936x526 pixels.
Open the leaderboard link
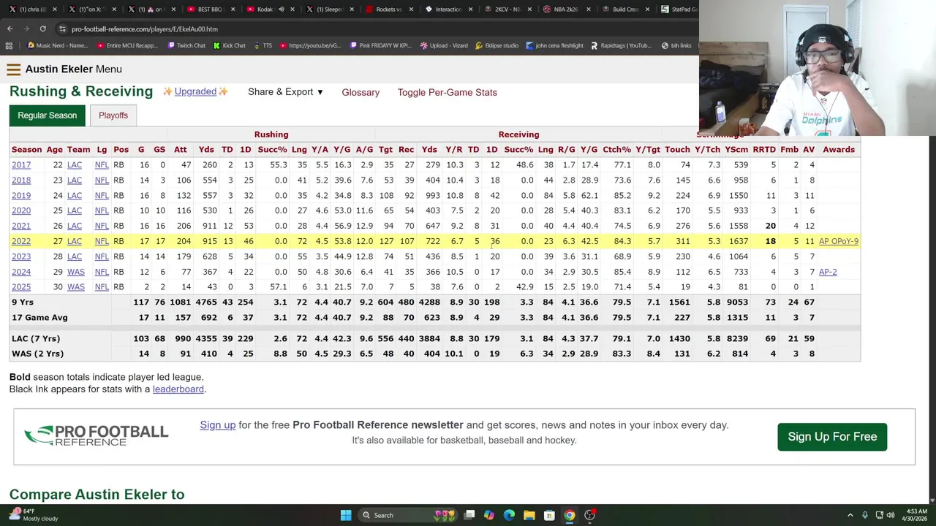178,389
